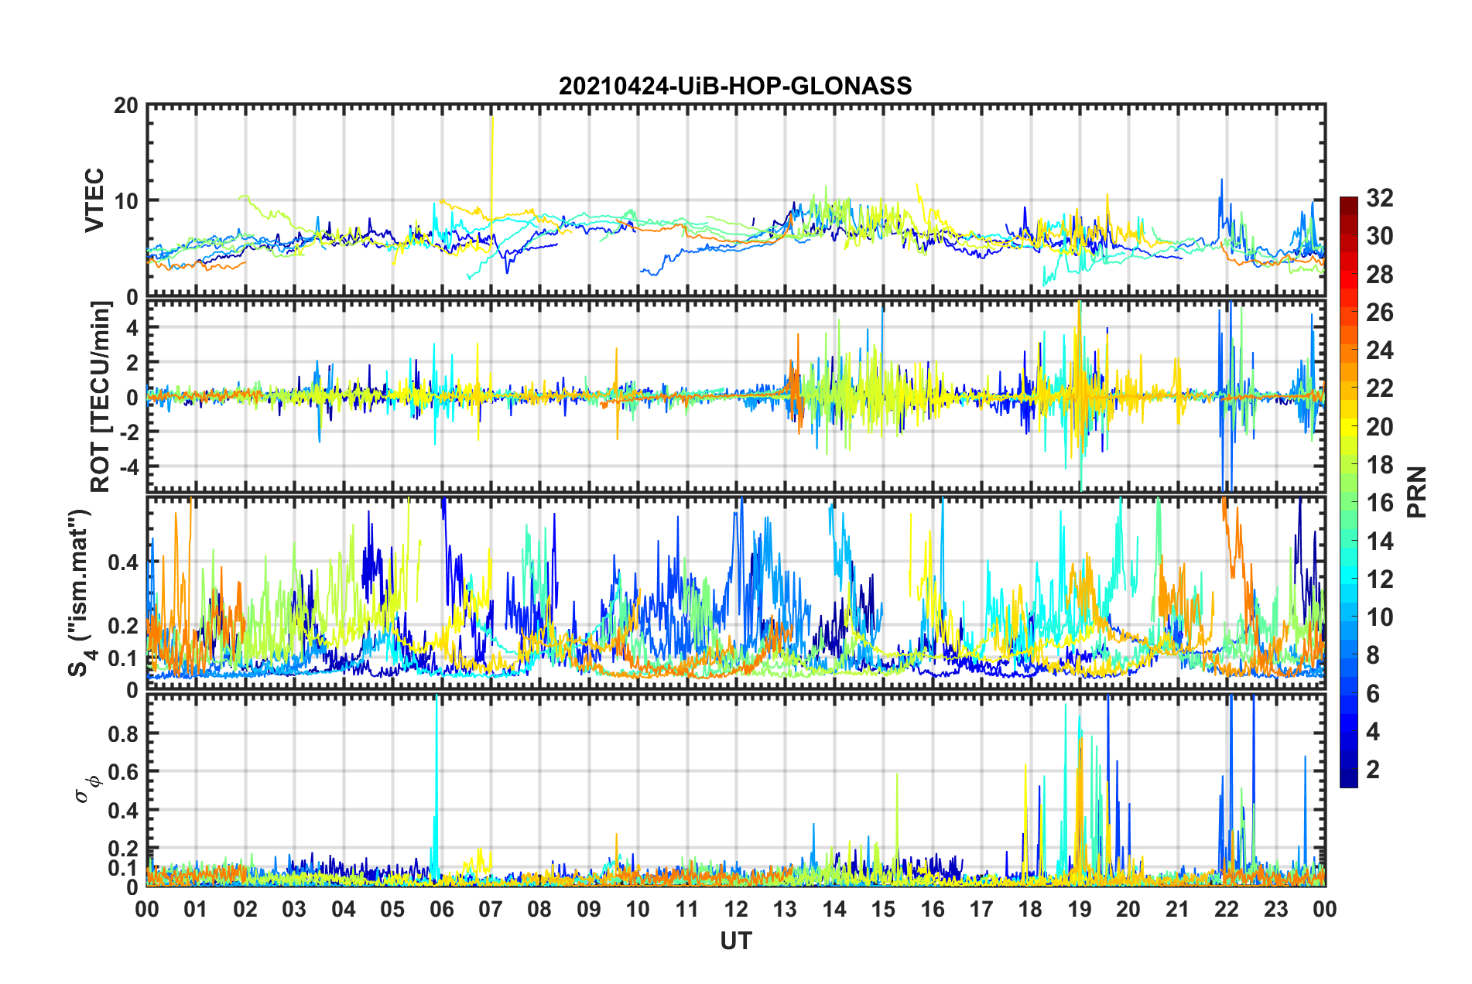Click the plot title 20210424-UiB-HOP-GLONASS
1472x984 pixels.
tap(735, 86)
